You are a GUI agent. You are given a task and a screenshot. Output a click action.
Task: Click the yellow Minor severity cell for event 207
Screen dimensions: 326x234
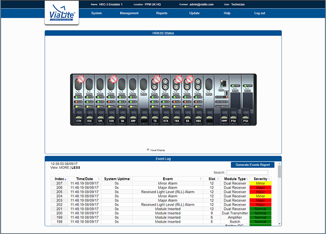pos(260,183)
